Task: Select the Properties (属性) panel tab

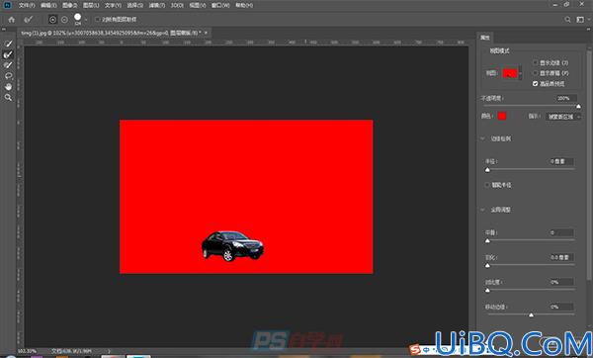Action: coord(485,38)
